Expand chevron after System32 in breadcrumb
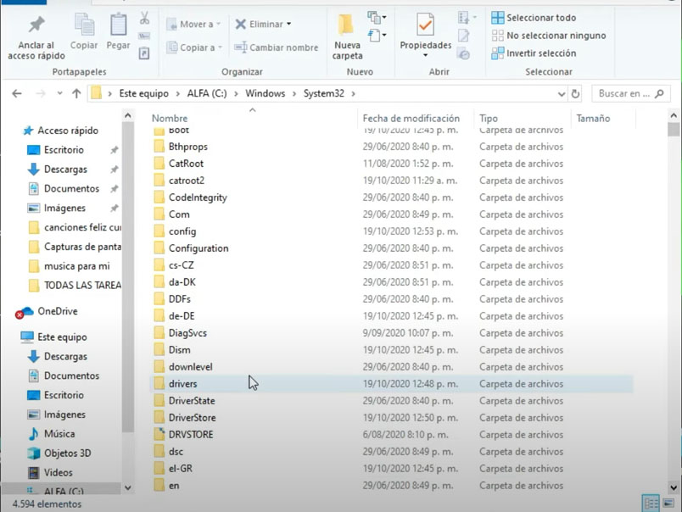 (353, 93)
